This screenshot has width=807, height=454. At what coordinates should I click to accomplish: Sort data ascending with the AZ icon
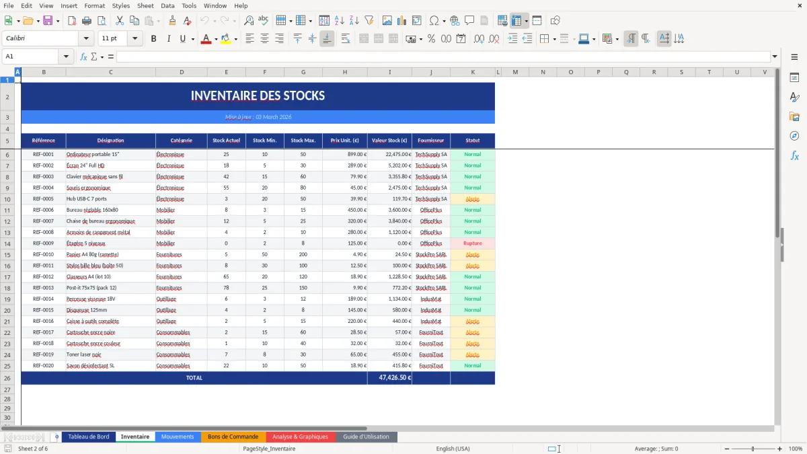(340, 20)
